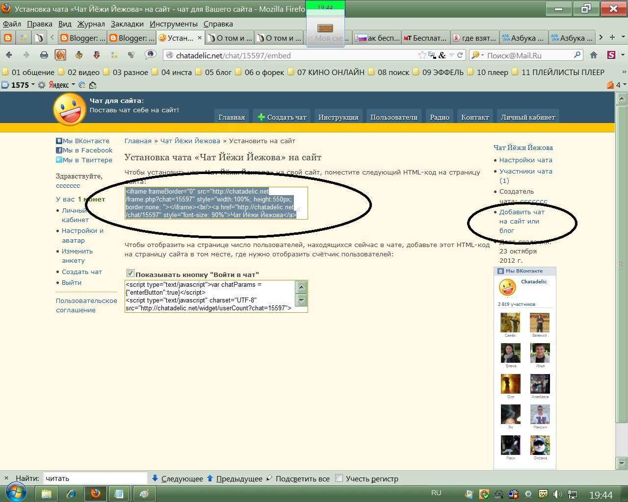This screenshot has width=628, height=502.
Task: Open the list-all-tabs dropdown arrow
Action: tap(623, 37)
